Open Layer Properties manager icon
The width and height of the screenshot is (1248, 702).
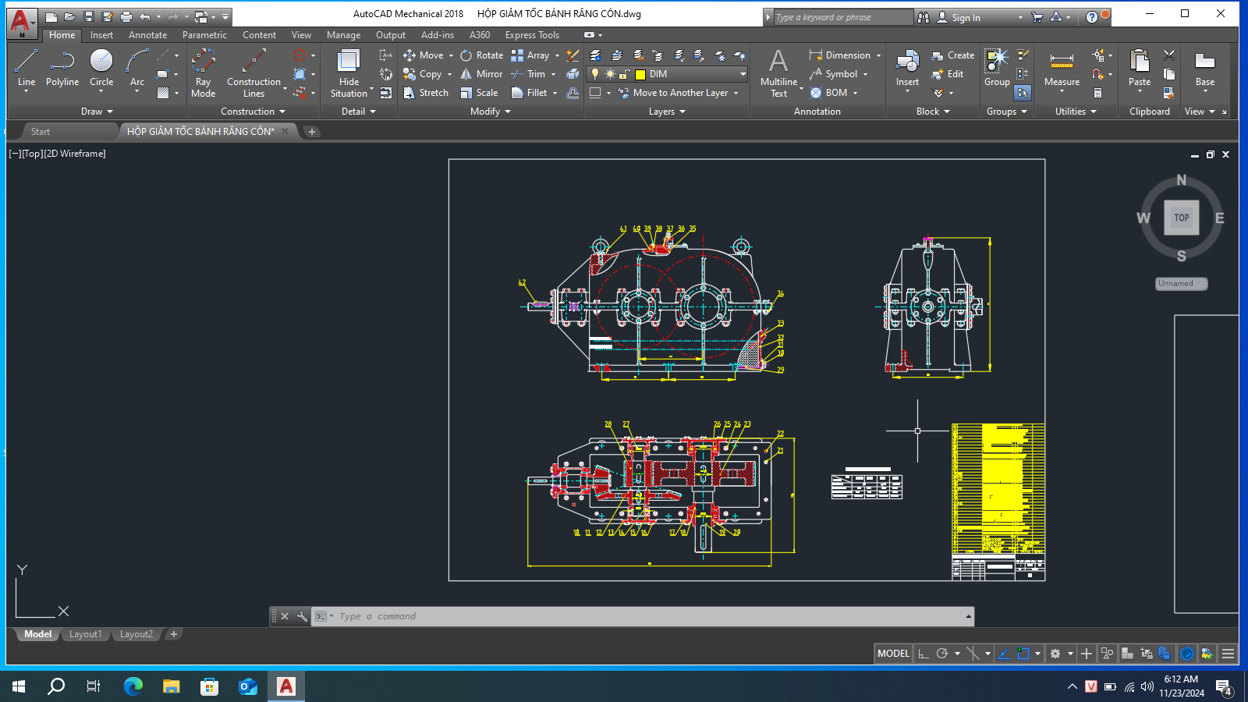point(595,55)
